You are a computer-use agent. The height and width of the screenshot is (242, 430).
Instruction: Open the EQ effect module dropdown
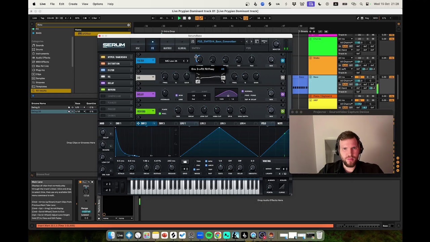click(153, 78)
